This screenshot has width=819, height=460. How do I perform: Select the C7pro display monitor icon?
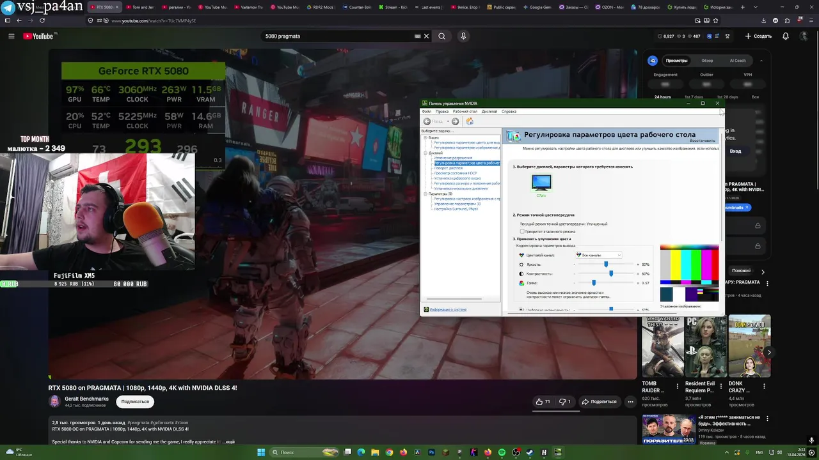click(541, 183)
